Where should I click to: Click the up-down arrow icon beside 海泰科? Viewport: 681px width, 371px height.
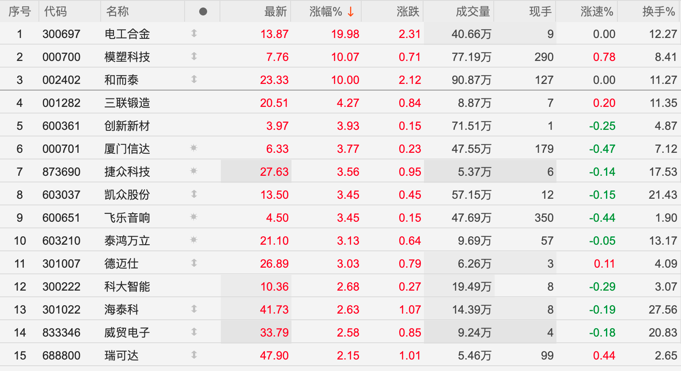click(194, 309)
